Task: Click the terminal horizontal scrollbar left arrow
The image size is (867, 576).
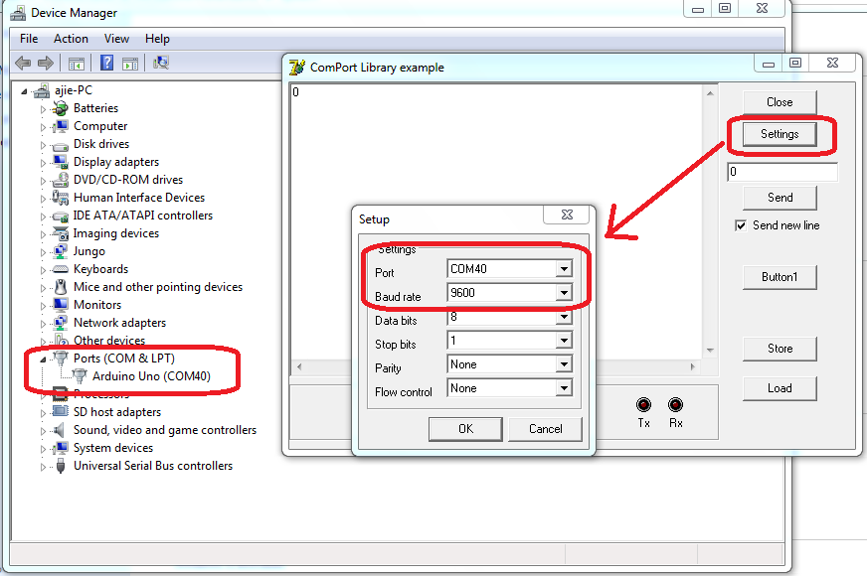Action: [x=299, y=366]
